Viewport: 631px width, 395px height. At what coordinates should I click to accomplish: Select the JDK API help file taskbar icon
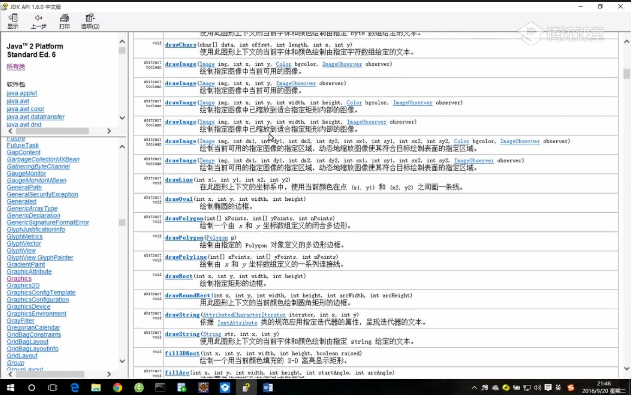(x=246, y=387)
